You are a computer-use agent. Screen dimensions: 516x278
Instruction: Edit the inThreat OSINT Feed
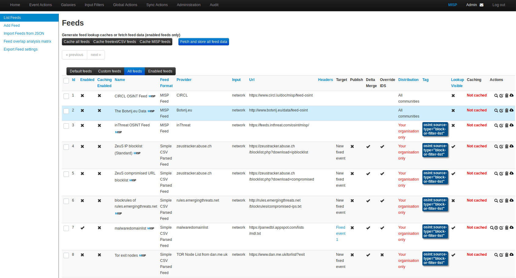click(501, 125)
